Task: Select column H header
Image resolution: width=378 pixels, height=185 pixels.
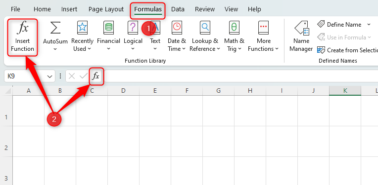Action: [250, 91]
